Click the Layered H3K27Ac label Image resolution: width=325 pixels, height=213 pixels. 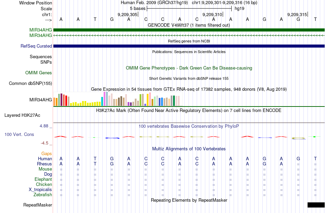[22, 115]
